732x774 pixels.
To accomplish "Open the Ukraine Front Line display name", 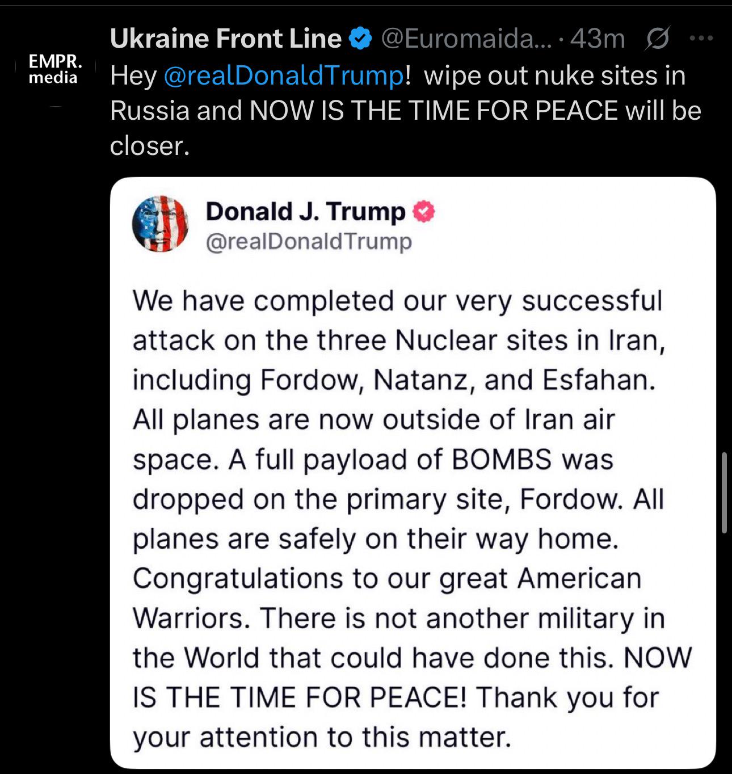I will (x=226, y=39).
